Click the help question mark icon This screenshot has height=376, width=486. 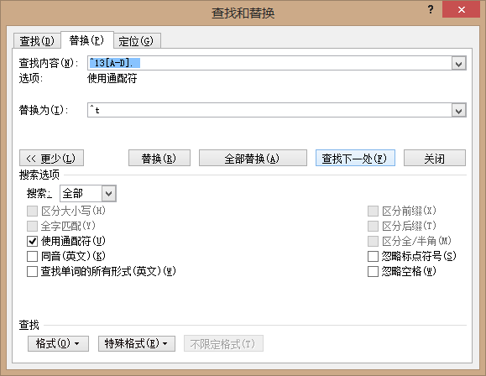431,9
